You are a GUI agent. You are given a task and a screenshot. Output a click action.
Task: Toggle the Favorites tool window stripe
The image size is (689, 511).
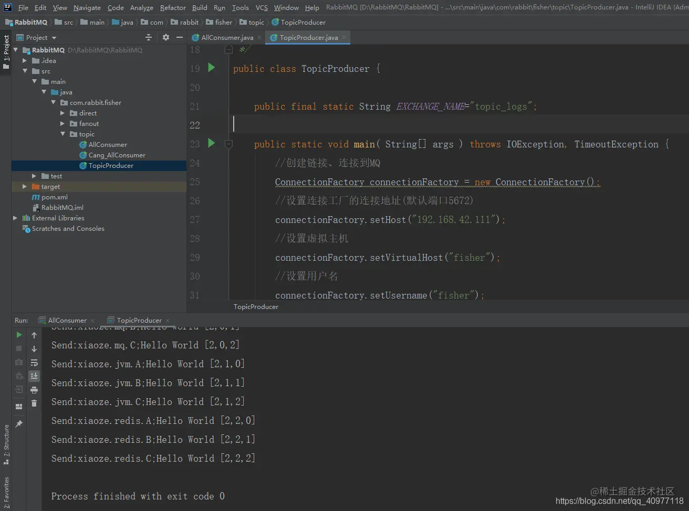(x=6, y=493)
